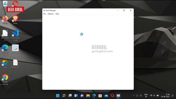Viewport: 176px width, 99px height.
Task: Open Opera browser from taskbar
Action: point(112,96)
